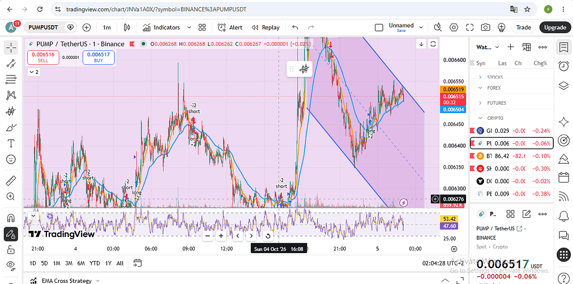Reload the browser page

(40, 9)
